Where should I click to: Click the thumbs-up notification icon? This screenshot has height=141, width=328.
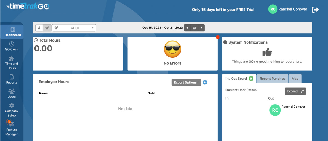tap(267, 53)
